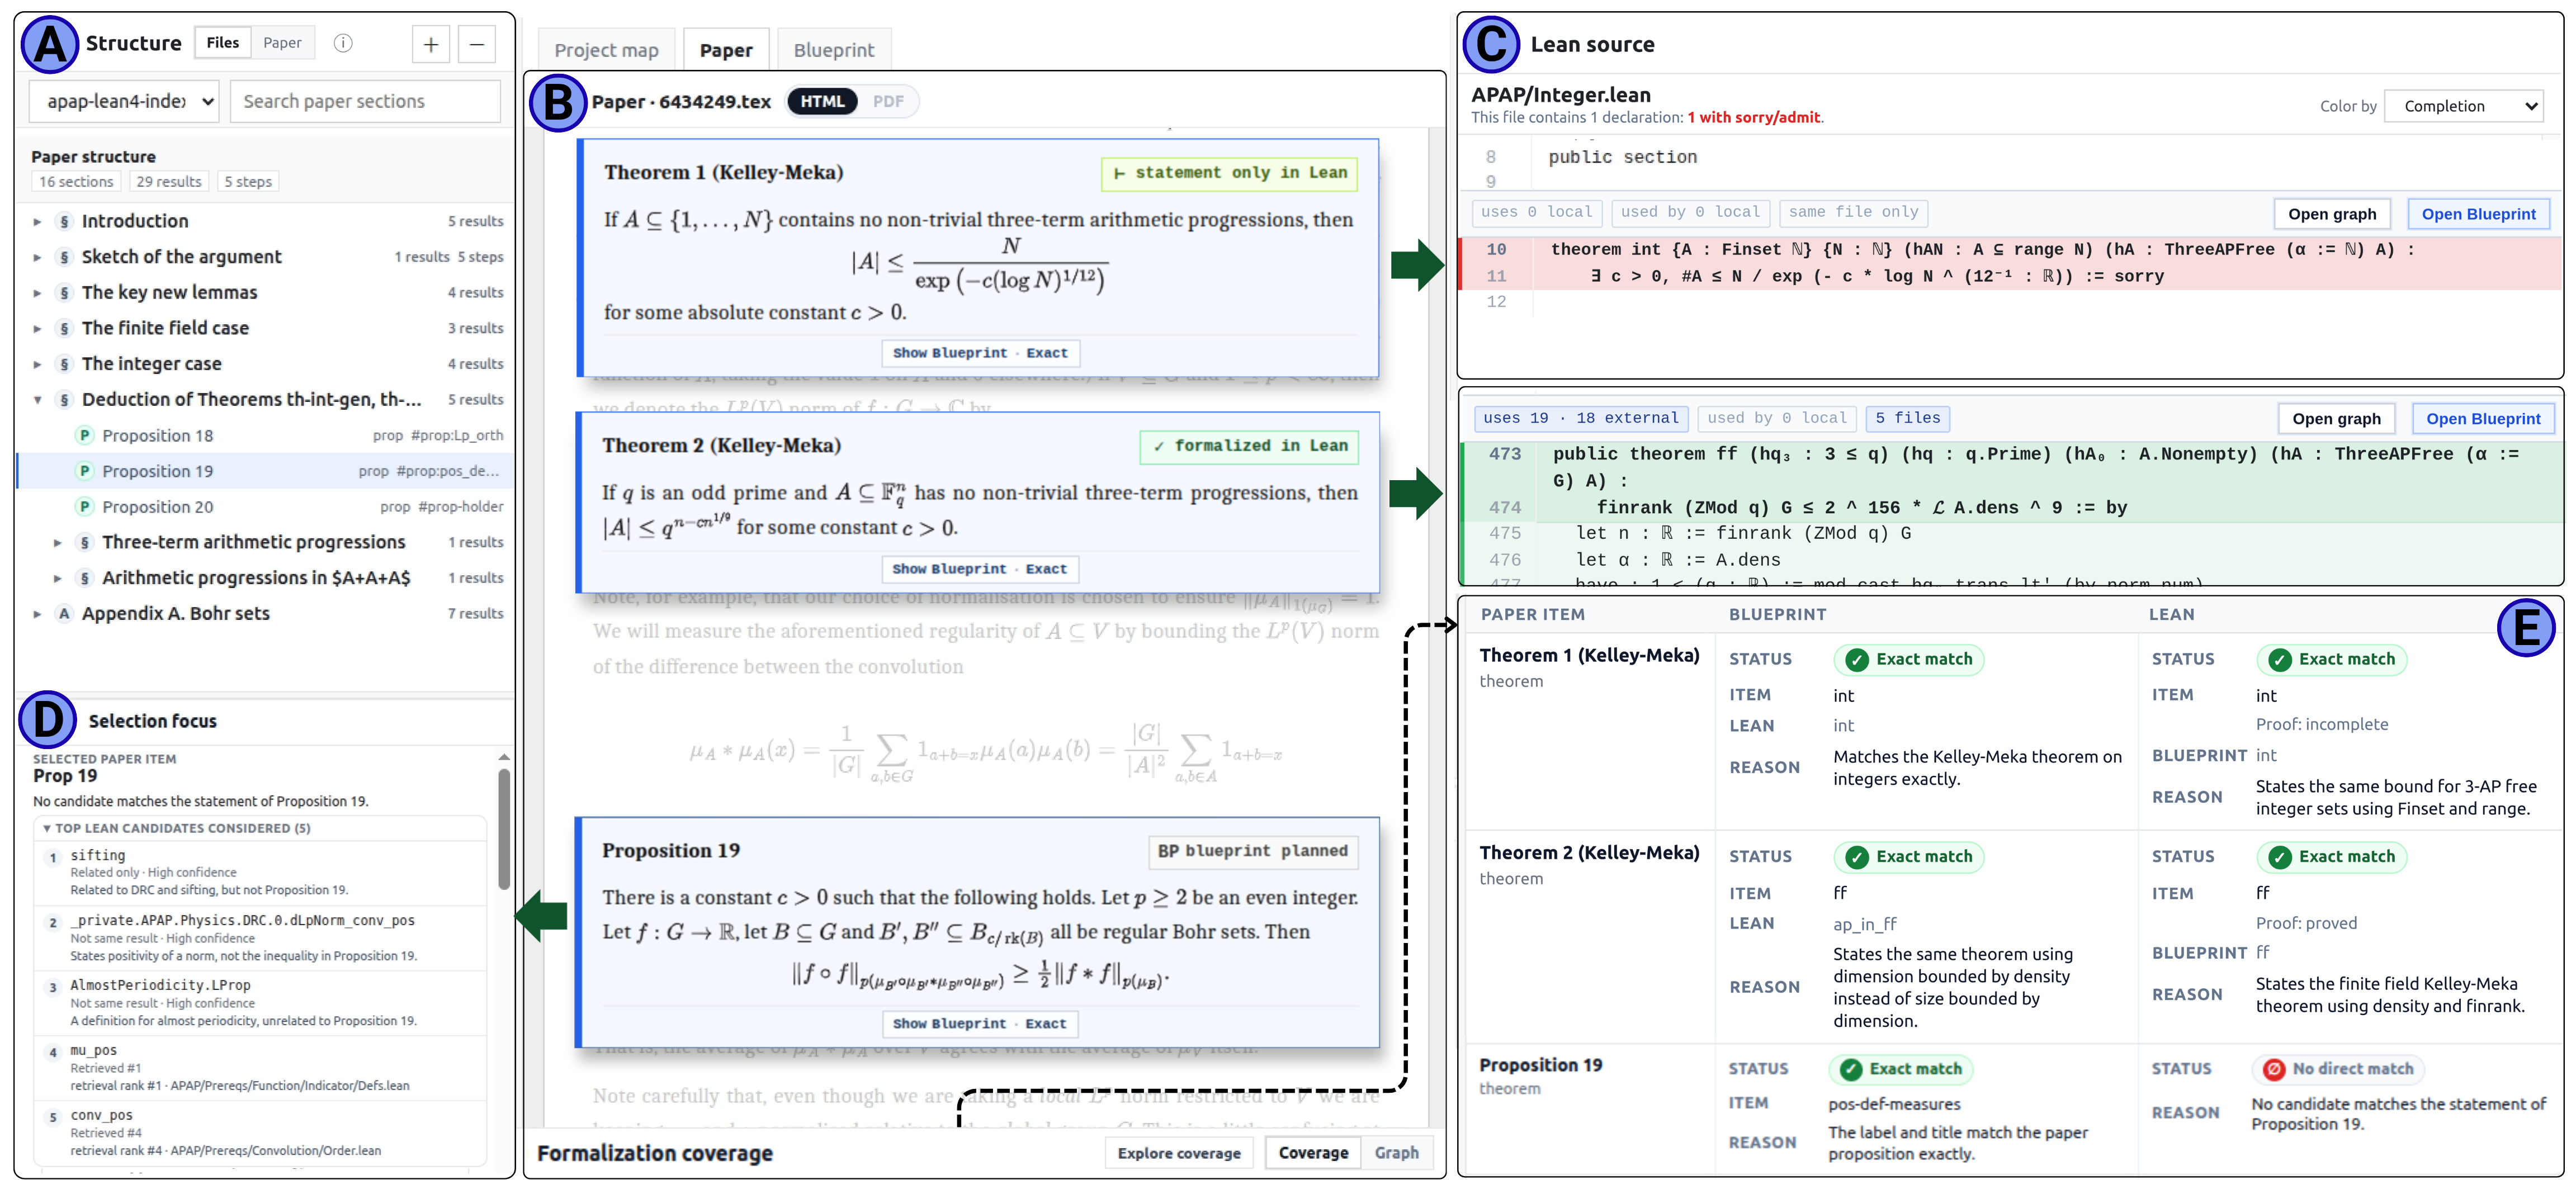Click the P icon of Proposition 20
The image size is (2576, 1180).
85,506
